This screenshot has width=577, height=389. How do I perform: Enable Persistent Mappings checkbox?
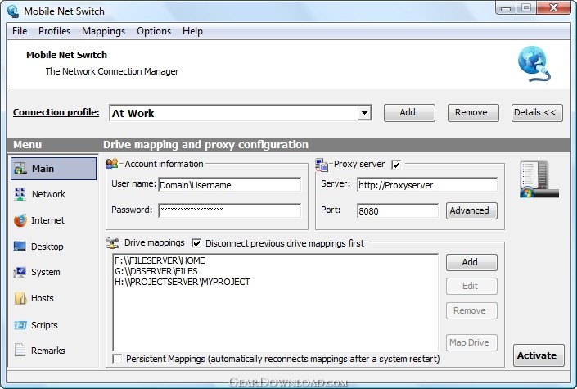point(117,359)
